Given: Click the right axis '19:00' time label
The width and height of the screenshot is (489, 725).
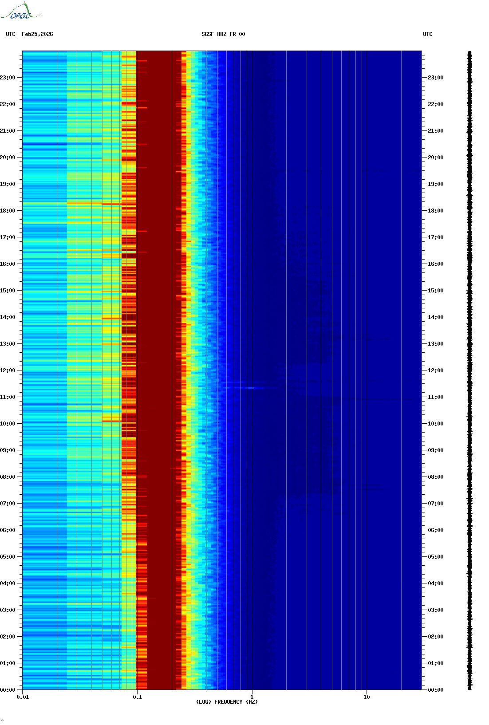Looking at the screenshot, I should coord(436,184).
